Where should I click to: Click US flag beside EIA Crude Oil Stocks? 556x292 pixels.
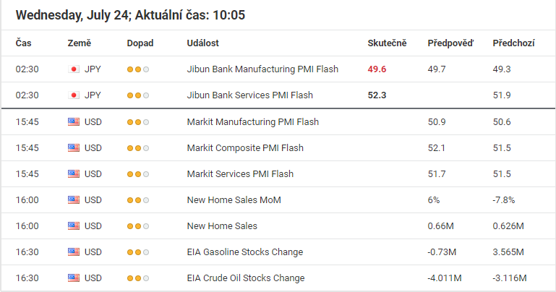(x=74, y=278)
